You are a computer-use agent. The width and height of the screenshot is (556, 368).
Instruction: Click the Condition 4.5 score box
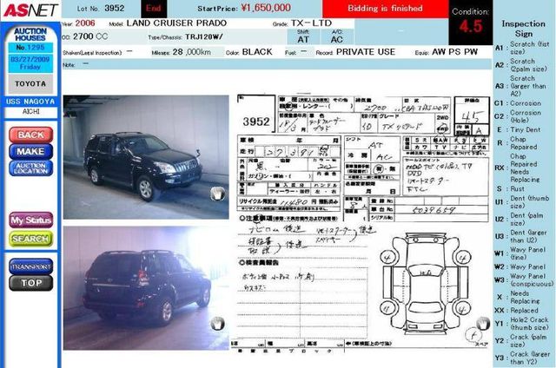pyautogui.click(x=471, y=22)
